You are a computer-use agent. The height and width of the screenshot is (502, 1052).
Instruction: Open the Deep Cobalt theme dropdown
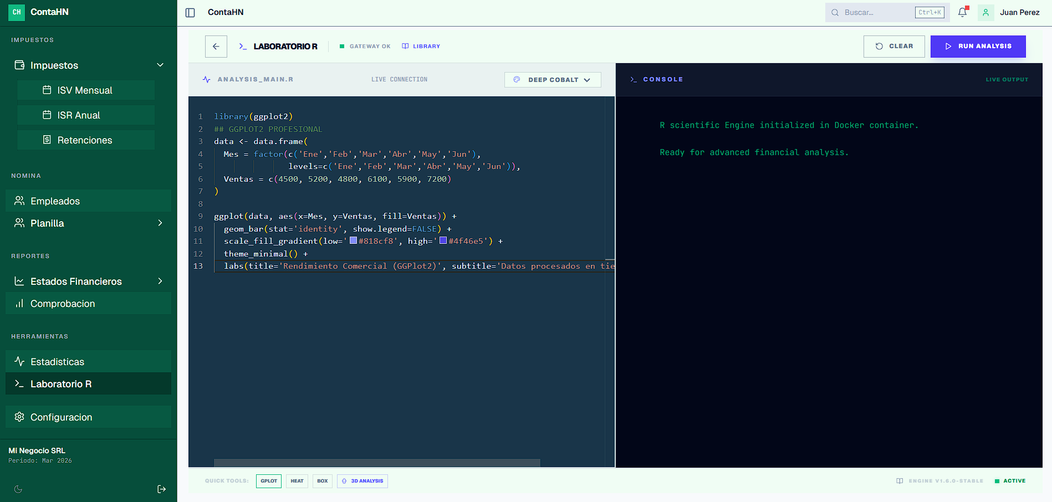pyautogui.click(x=553, y=80)
